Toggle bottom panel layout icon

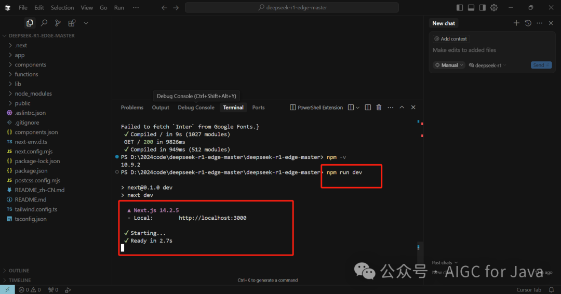471,7
